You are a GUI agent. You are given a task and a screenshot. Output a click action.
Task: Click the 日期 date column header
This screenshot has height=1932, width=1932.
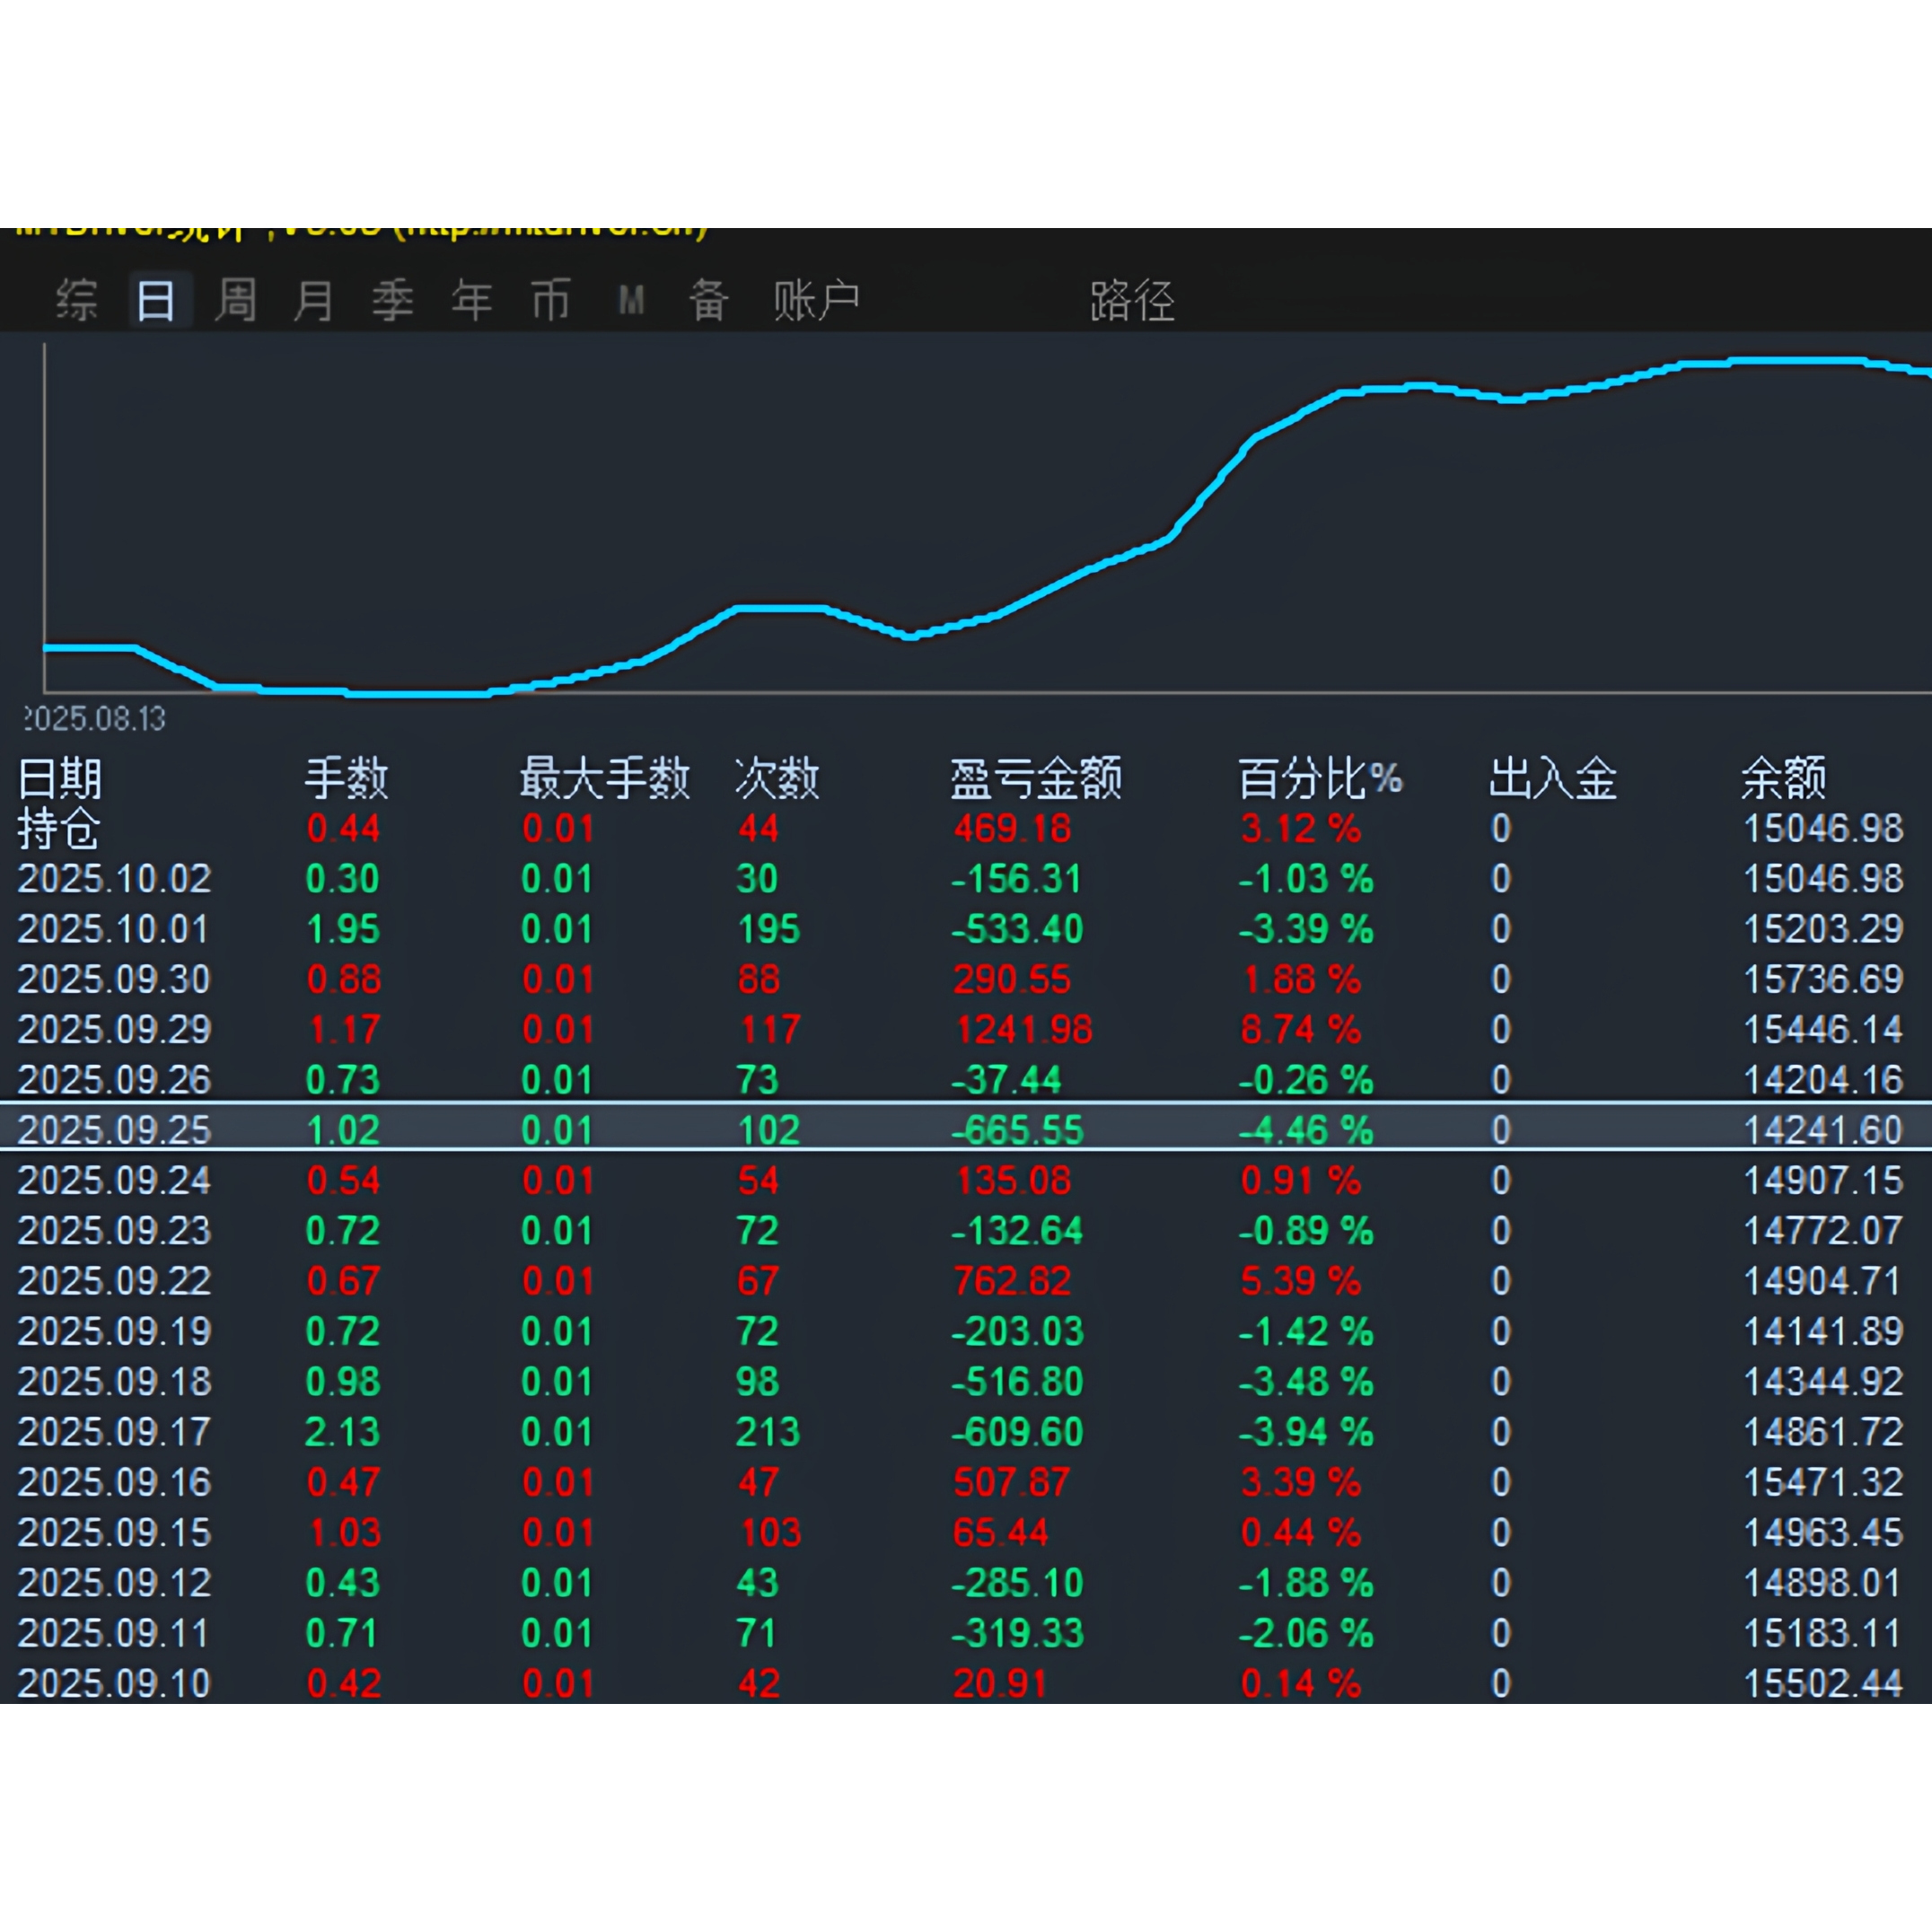click(x=60, y=778)
